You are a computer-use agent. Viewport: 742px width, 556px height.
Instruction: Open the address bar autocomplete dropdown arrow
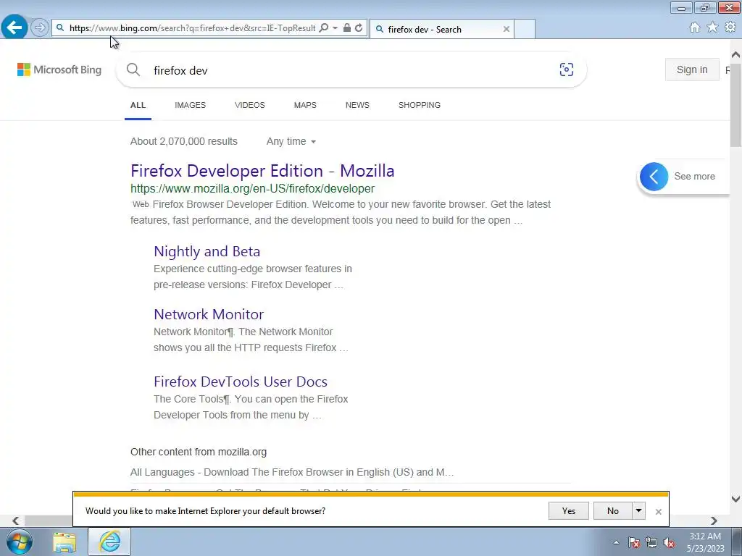(335, 28)
